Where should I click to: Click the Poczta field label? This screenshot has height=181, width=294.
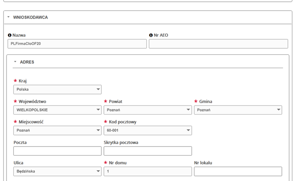click(20, 142)
